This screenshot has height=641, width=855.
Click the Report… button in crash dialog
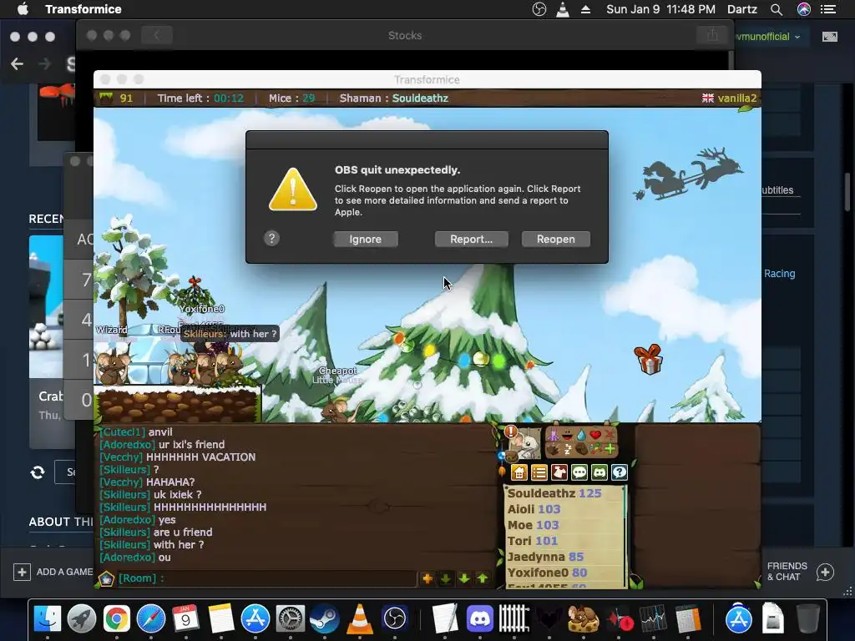point(471,240)
